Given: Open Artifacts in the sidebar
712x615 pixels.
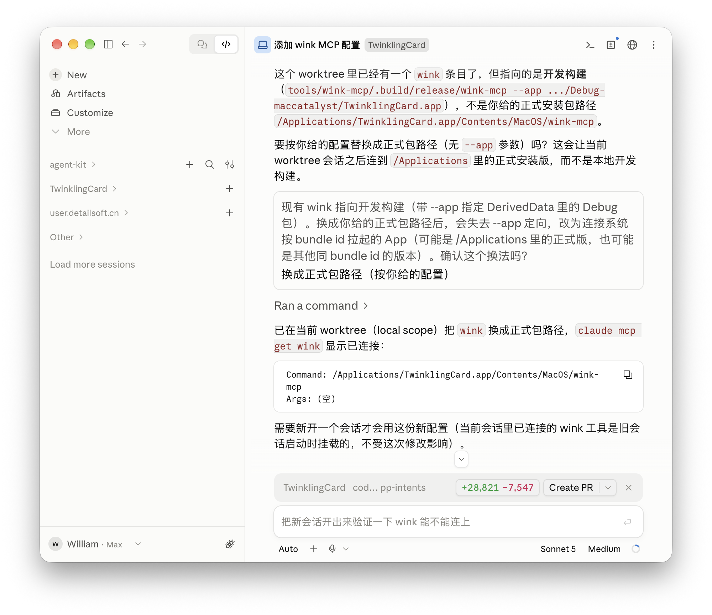Looking at the screenshot, I should tap(78, 94).
